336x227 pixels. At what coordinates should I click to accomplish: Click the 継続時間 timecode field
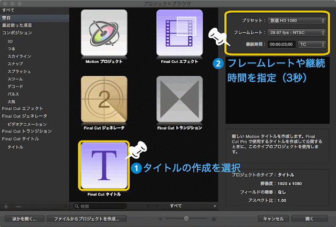click(x=281, y=45)
